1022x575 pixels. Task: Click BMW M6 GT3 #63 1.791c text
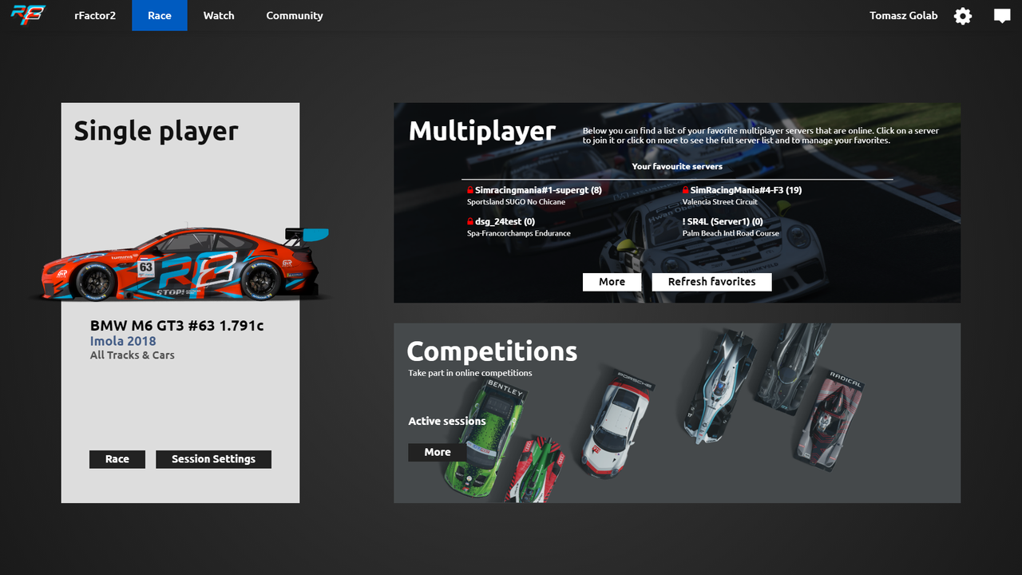click(176, 326)
